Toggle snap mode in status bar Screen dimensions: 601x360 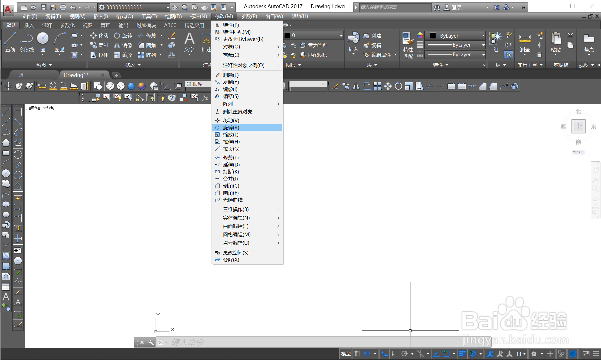(367, 354)
